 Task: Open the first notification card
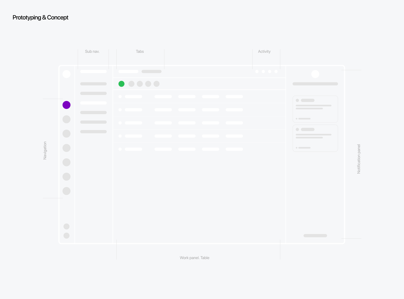(x=315, y=109)
